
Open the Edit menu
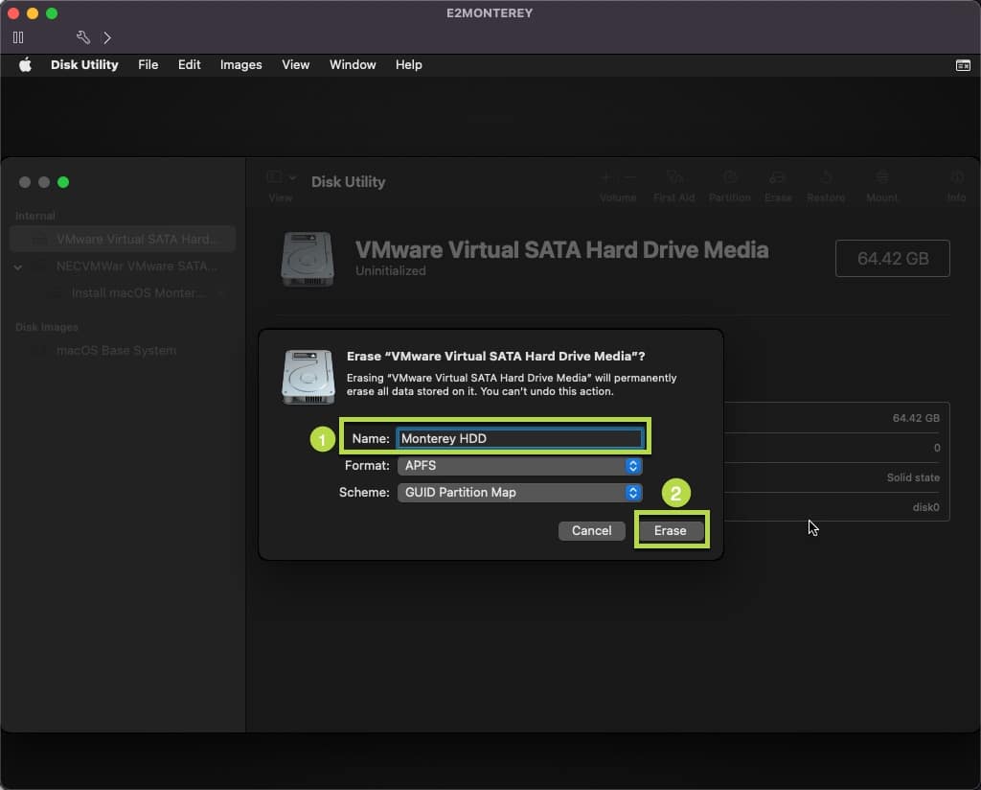[x=189, y=65]
